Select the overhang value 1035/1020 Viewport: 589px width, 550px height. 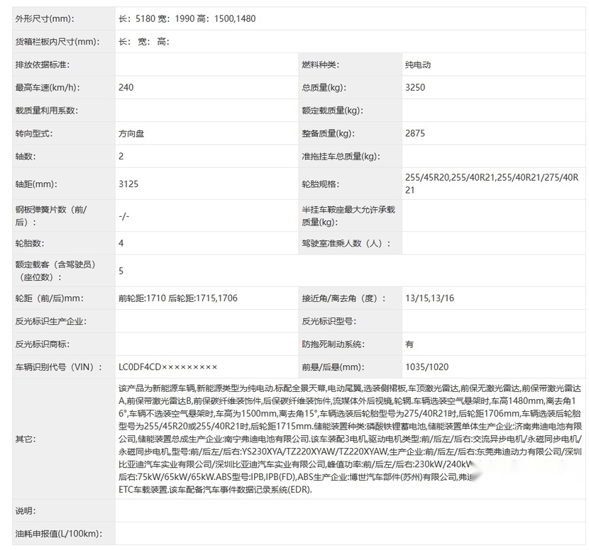(x=426, y=367)
